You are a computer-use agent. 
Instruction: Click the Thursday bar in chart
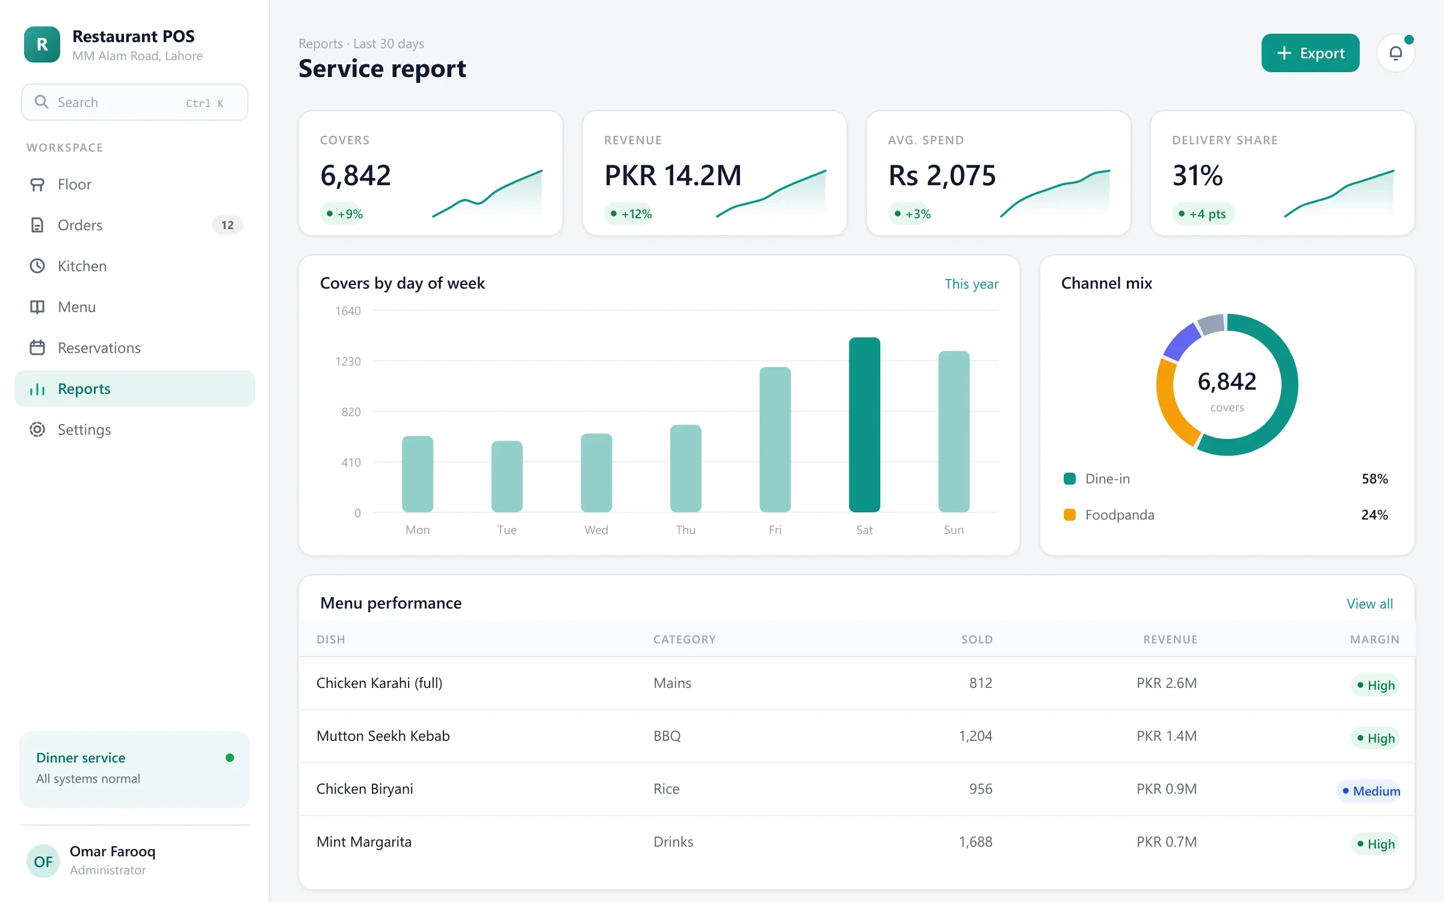click(x=685, y=469)
